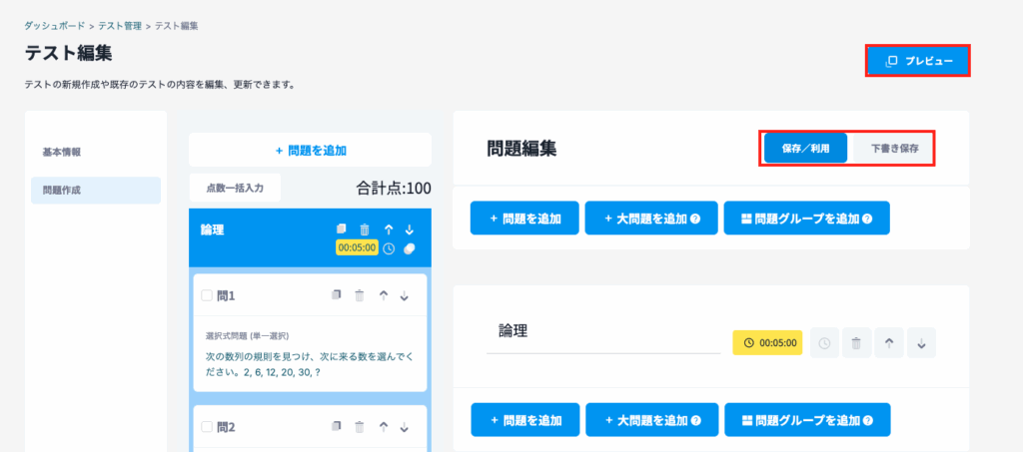
Task: Click the 論理 title input field
Action: (603, 332)
